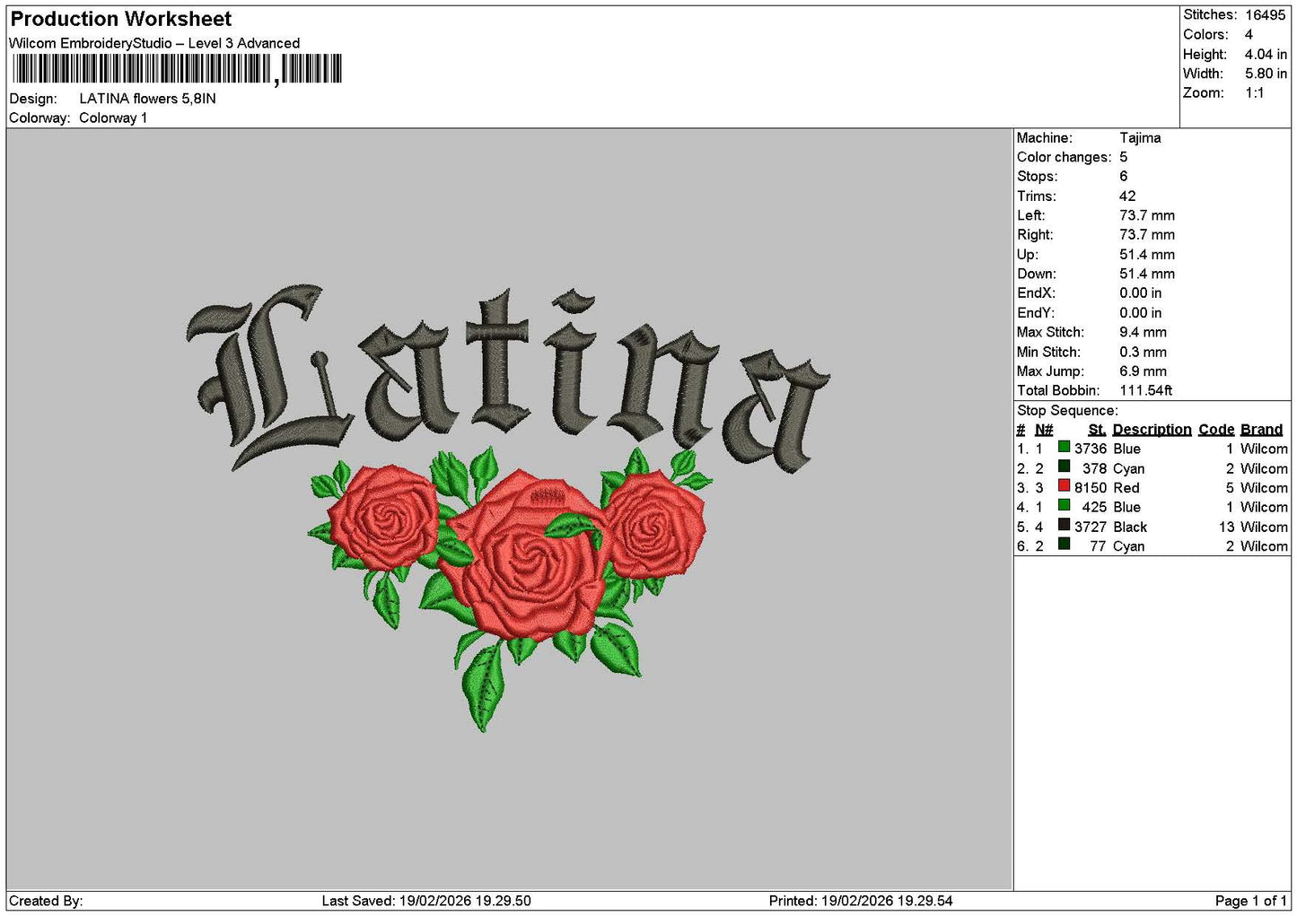Click the 'Created By:' footer label

[x=46, y=901]
